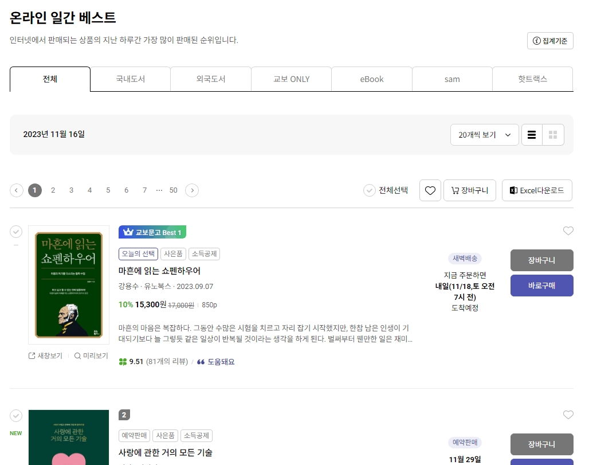Click the 새창보기 new window icon

point(33,355)
